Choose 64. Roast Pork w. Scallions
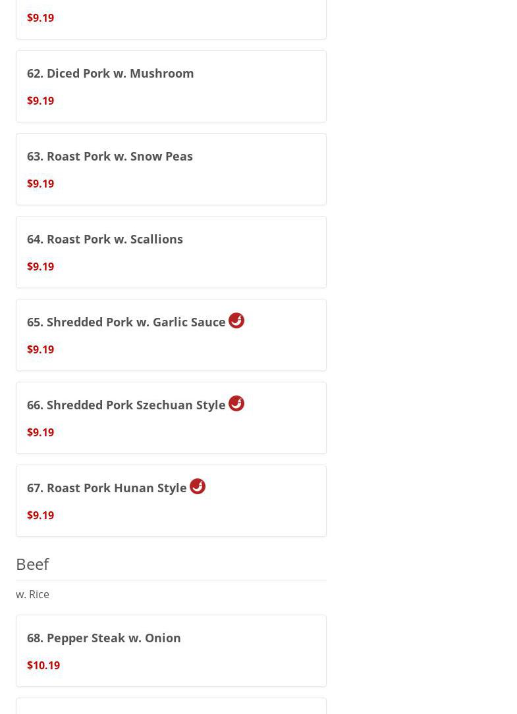 105,239
